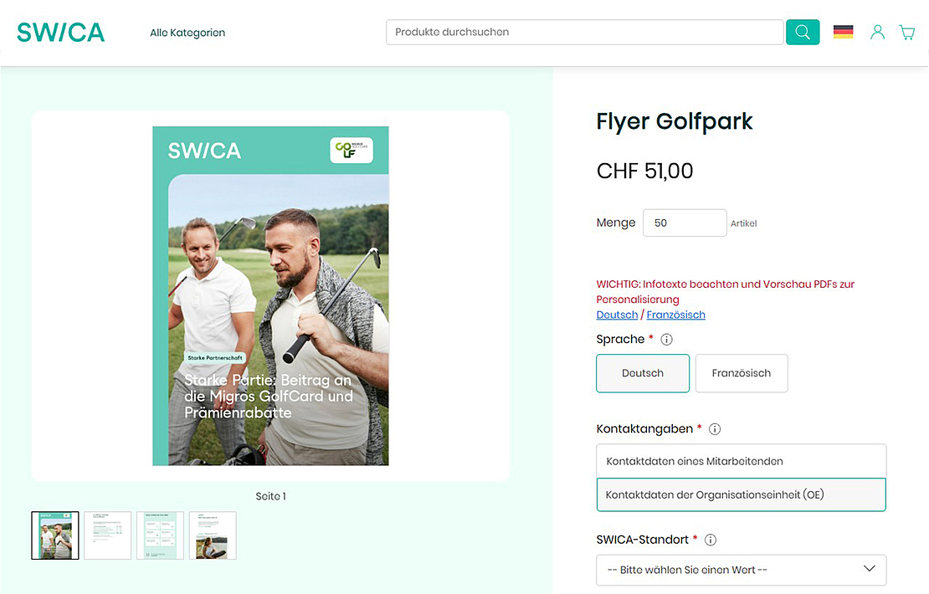Image resolution: width=929 pixels, height=594 pixels.
Task: Show info icon next to SWICA-Standort
Action: (711, 540)
